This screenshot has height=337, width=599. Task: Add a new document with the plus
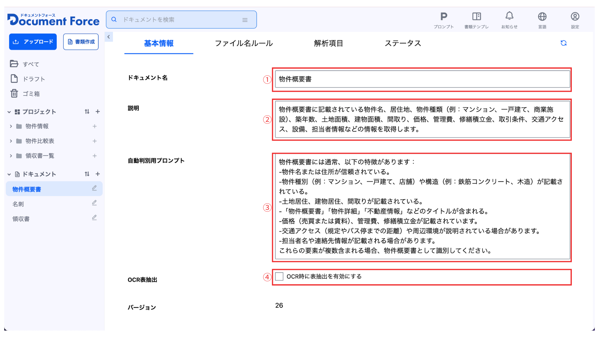(98, 174)
